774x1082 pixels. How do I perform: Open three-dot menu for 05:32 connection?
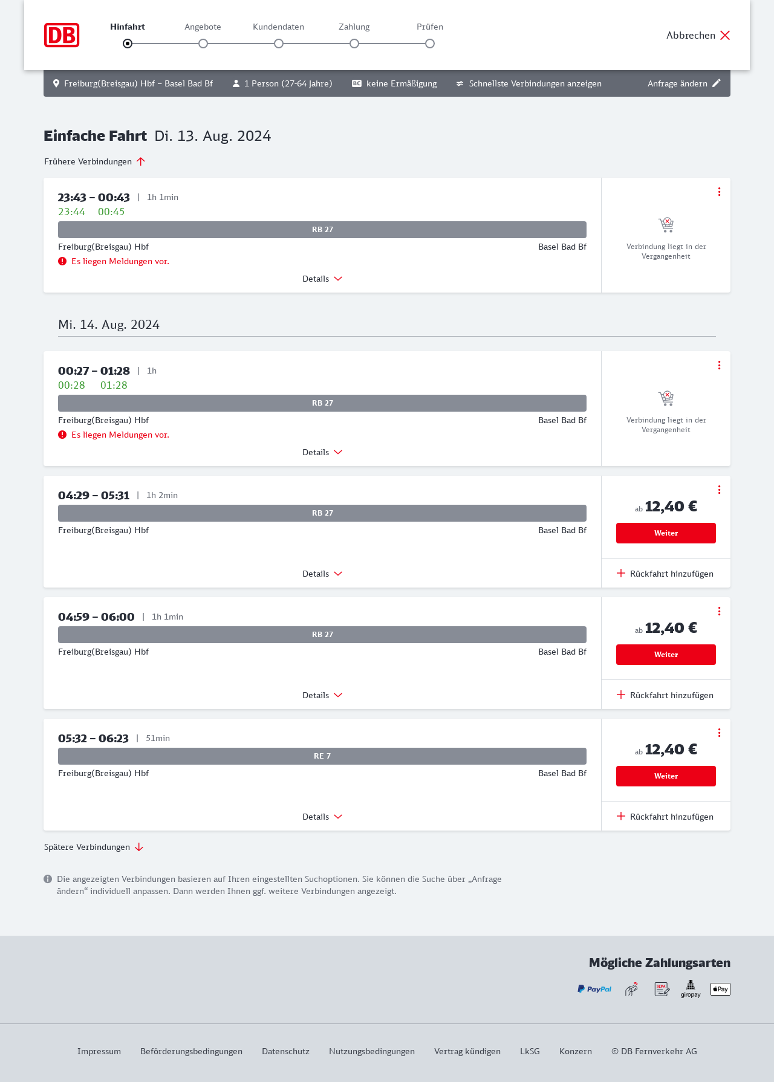(x=719, y=733)
